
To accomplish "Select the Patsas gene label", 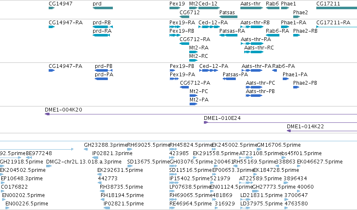I will pos(227,12).
